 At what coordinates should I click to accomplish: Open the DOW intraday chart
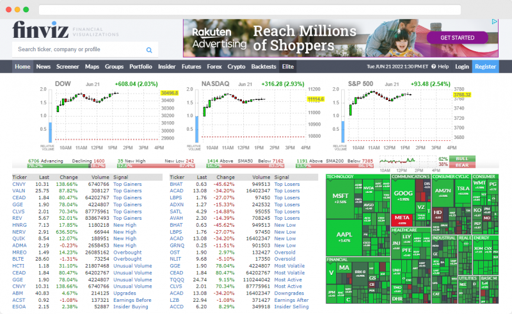tap(109, 115)
